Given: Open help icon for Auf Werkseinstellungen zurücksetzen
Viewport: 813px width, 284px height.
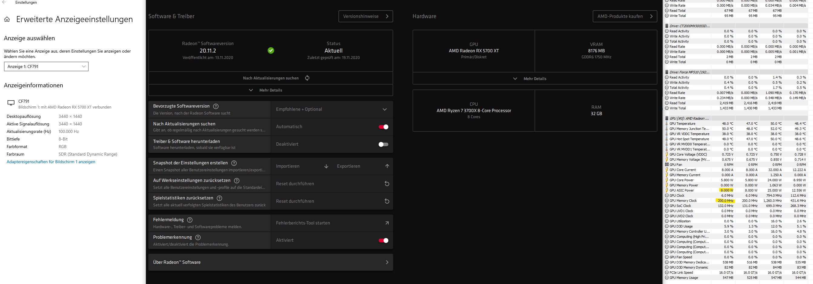Looking at the screenshot, I should 237,181.
